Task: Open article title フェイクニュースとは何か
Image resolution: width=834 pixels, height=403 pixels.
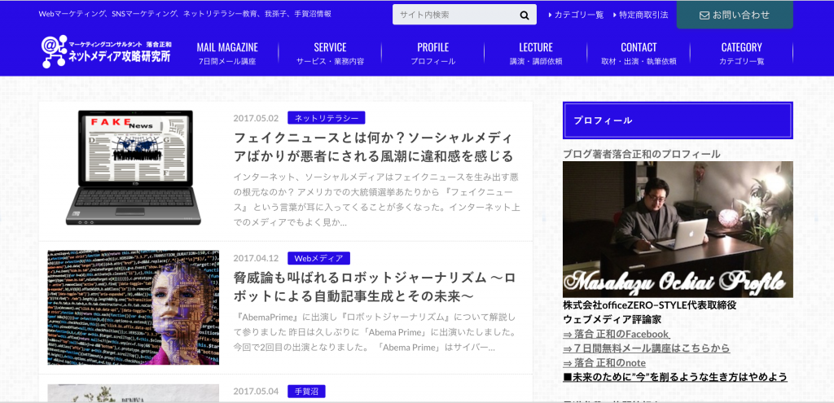Action: [x=374, y=147]
